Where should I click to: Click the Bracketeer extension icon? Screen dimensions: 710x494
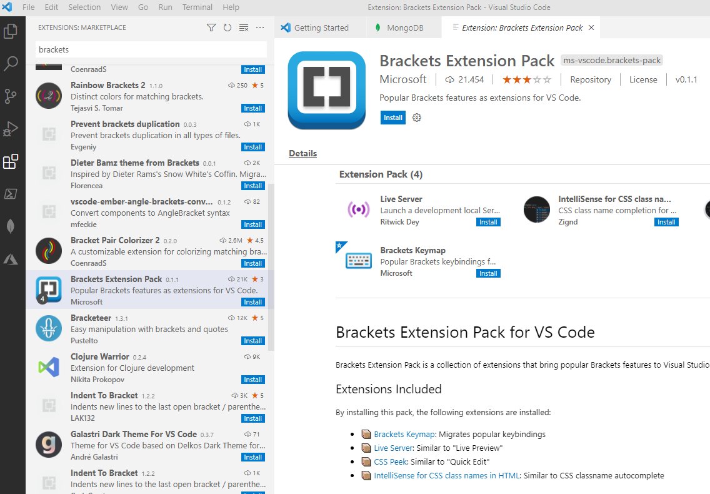point(49,328)
